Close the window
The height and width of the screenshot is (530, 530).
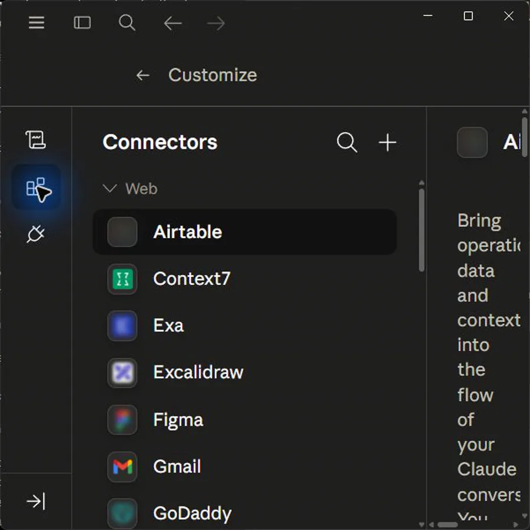pos(509,15)
